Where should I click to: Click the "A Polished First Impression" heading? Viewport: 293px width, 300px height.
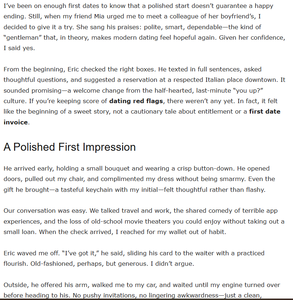pos(69,147)
